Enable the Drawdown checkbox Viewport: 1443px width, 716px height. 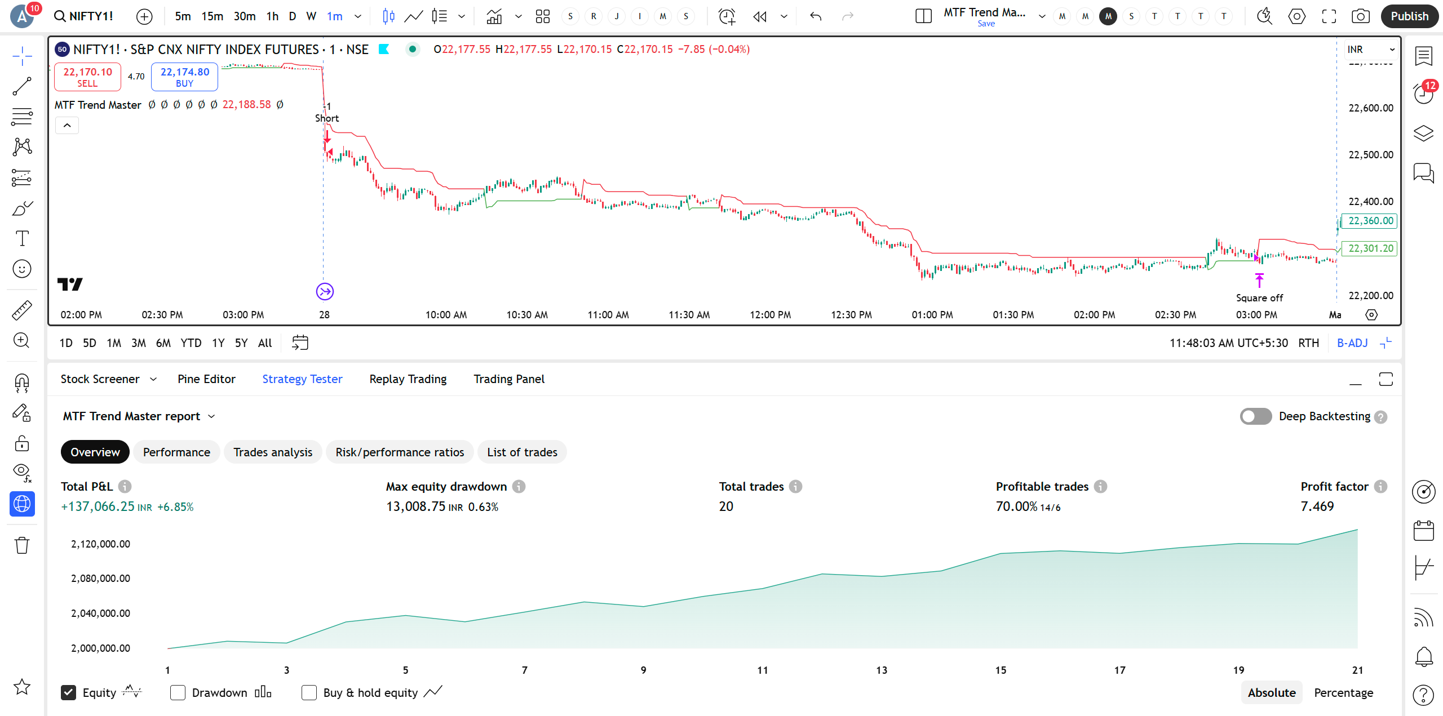[x=178, y=693]
